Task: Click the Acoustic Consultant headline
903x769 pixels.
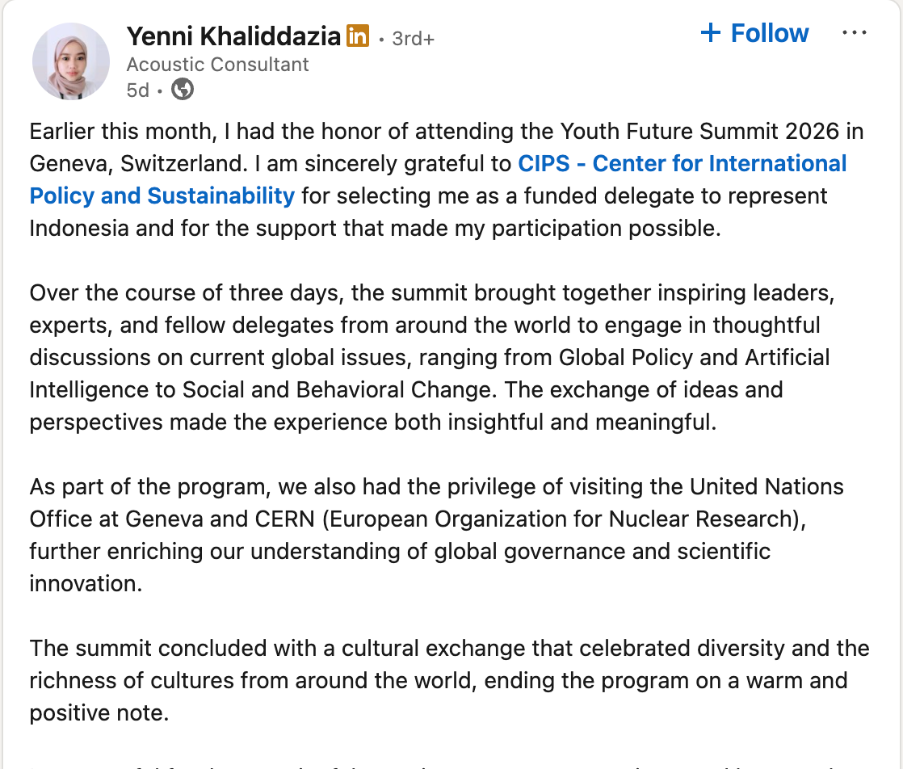Action: point(217,65)
